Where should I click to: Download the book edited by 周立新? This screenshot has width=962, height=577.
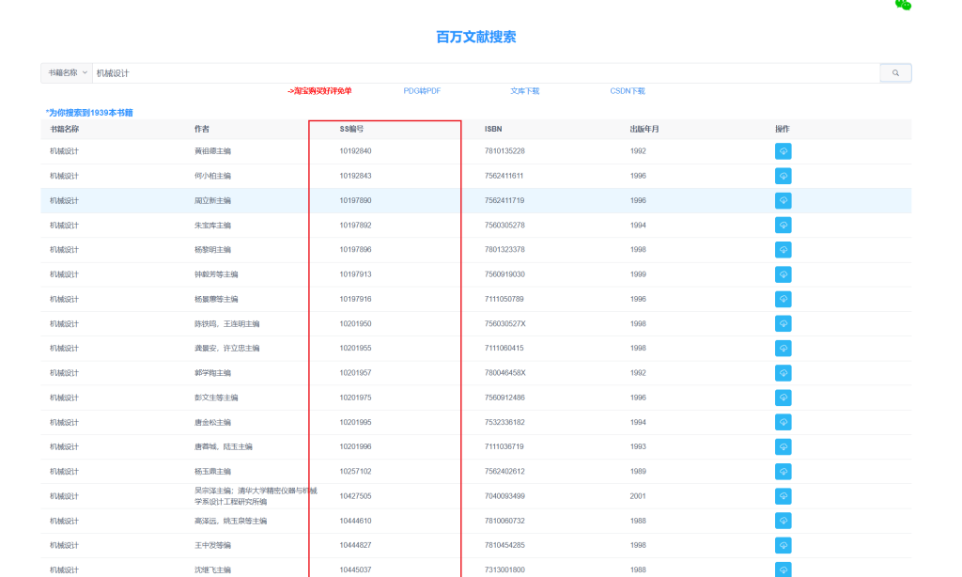coord(783,200)
